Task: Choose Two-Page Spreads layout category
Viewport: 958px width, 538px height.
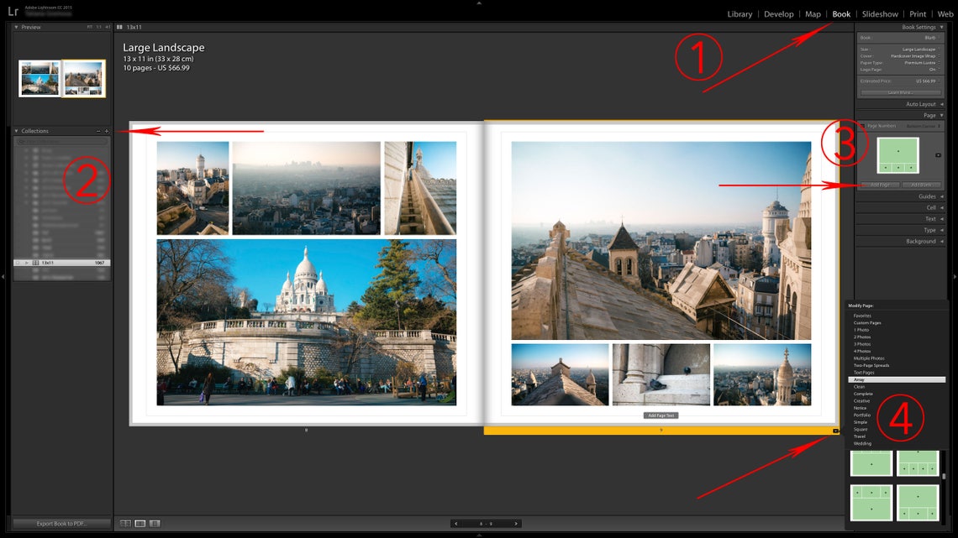Action: (x=871, y=365)
